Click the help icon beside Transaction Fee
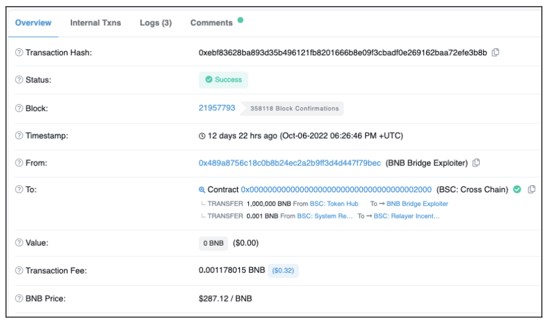Screen dimensions: 553x328 (19, 271)
